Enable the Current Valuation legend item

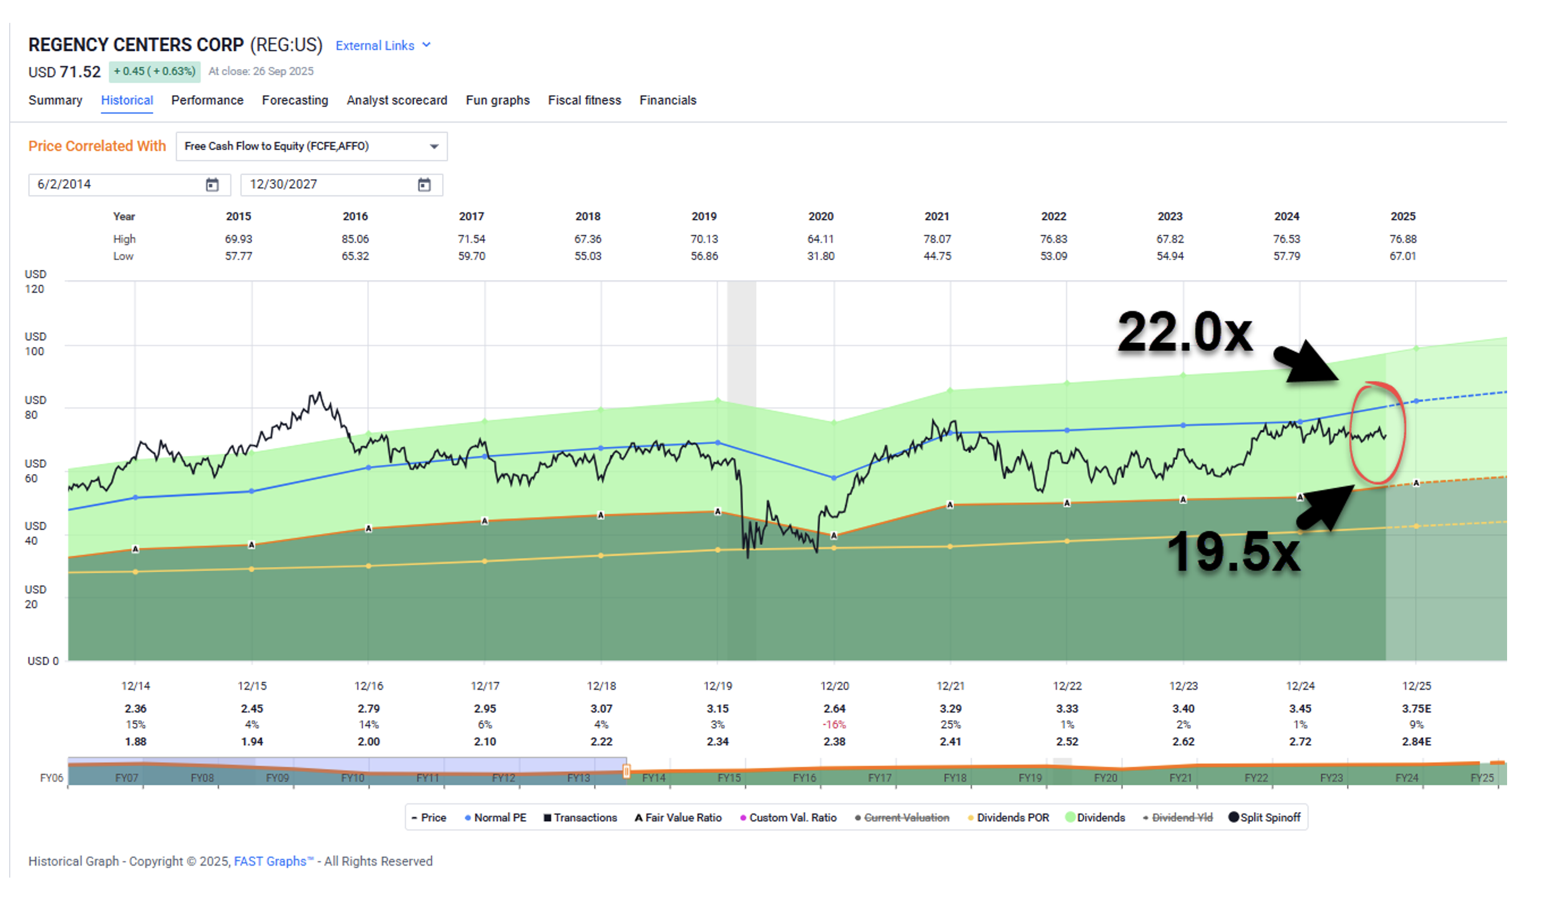[x=906, y=818]
